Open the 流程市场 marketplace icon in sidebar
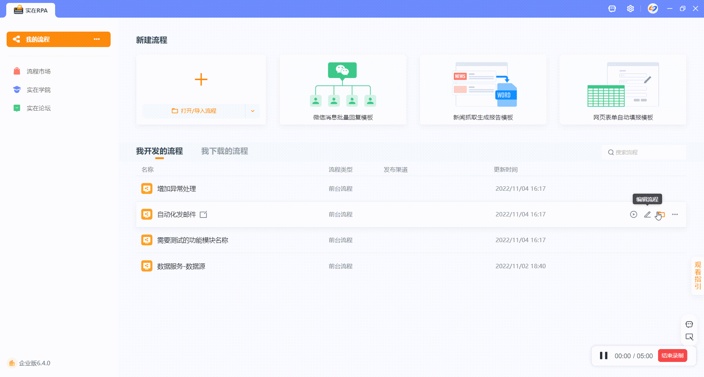The height and width of the screenshot is (377, 704). pyautogui.click(x=17, y=71)
